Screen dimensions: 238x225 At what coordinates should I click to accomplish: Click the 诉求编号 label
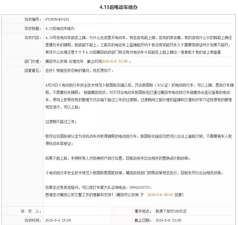(x=33, y=19)
